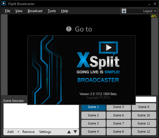Viewport: 159px width, 138px height.
Task: Switch to Scene 8
Action: point(119,132)
